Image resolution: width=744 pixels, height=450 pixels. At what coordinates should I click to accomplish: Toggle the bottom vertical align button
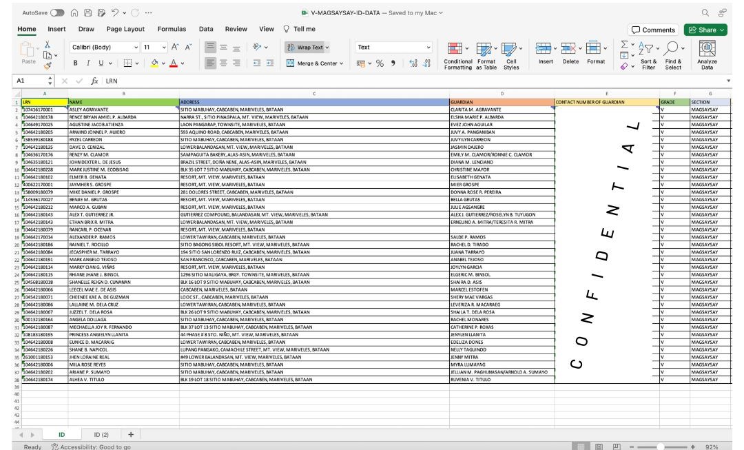pyautogui.click(x=236, y=47)
